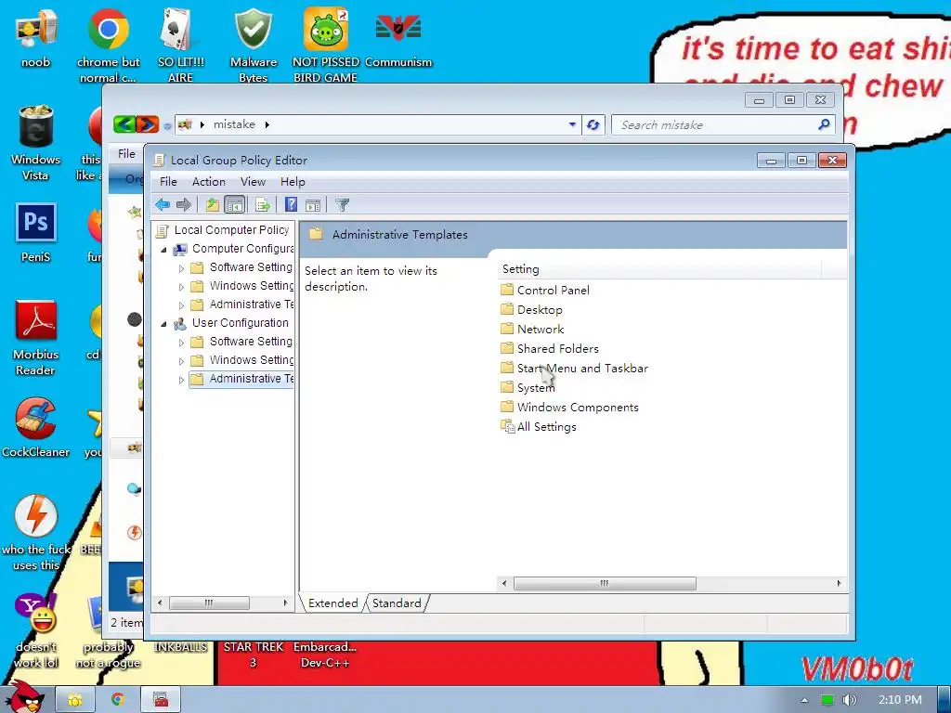The image size is (951, 713).
Task: Click green back button in Explorer window
Action: (x=124, y=124)
